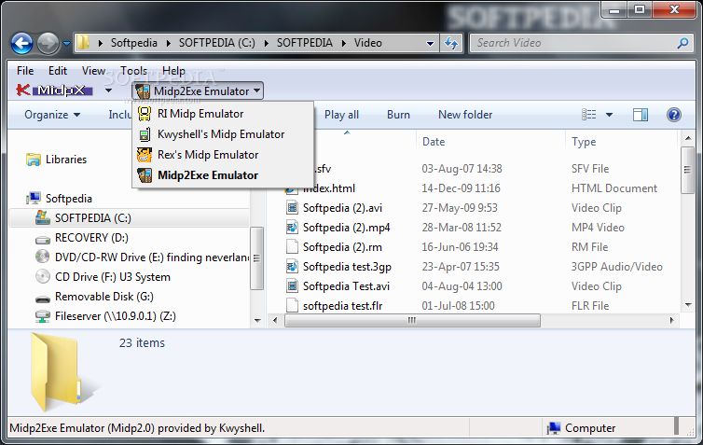This screenshot has width=703, height=445.
Task: Open the view options dropdown arrow
Action: point(609,115)
